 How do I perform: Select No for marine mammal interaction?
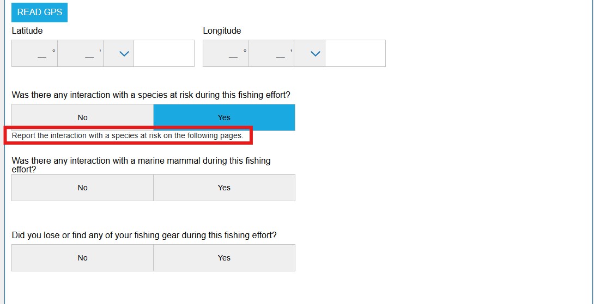[83, 188]
